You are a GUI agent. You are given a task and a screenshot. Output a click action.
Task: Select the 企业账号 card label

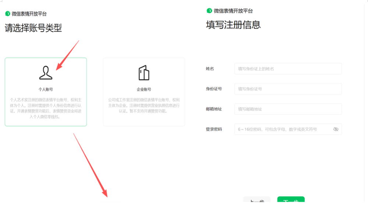(x=144, y=89)
